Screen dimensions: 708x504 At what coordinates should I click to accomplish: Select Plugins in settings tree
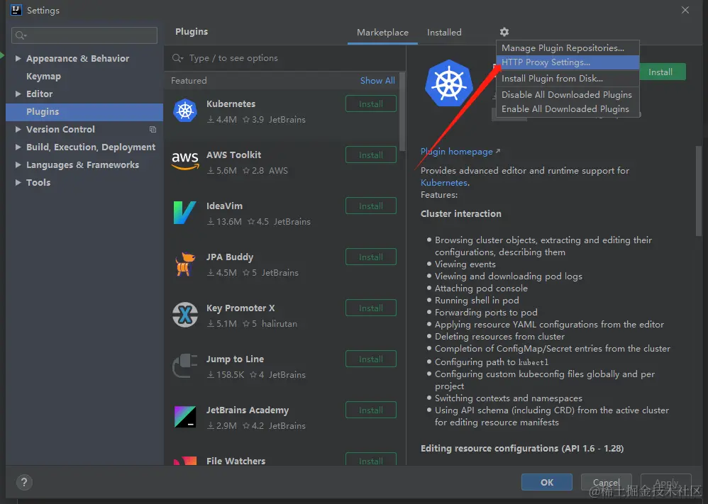tap(84, 112)
